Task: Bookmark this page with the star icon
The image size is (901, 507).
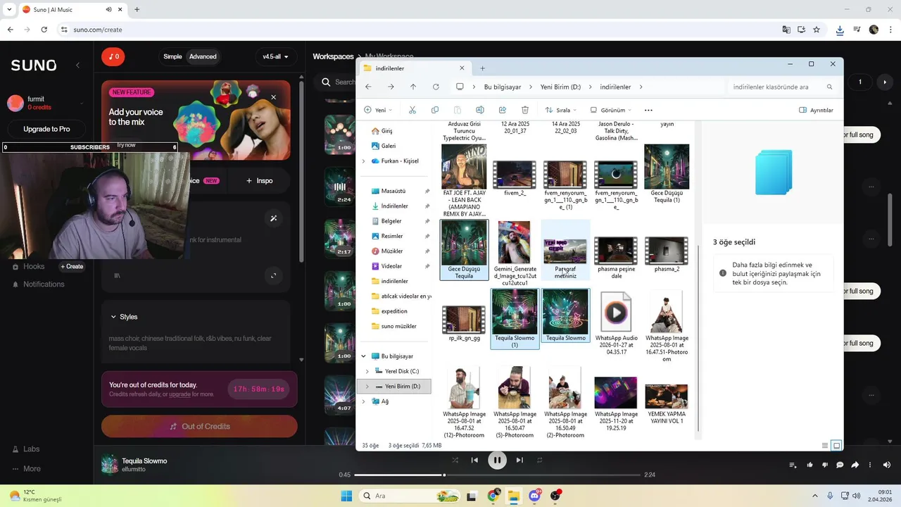Action: [817, 30]
